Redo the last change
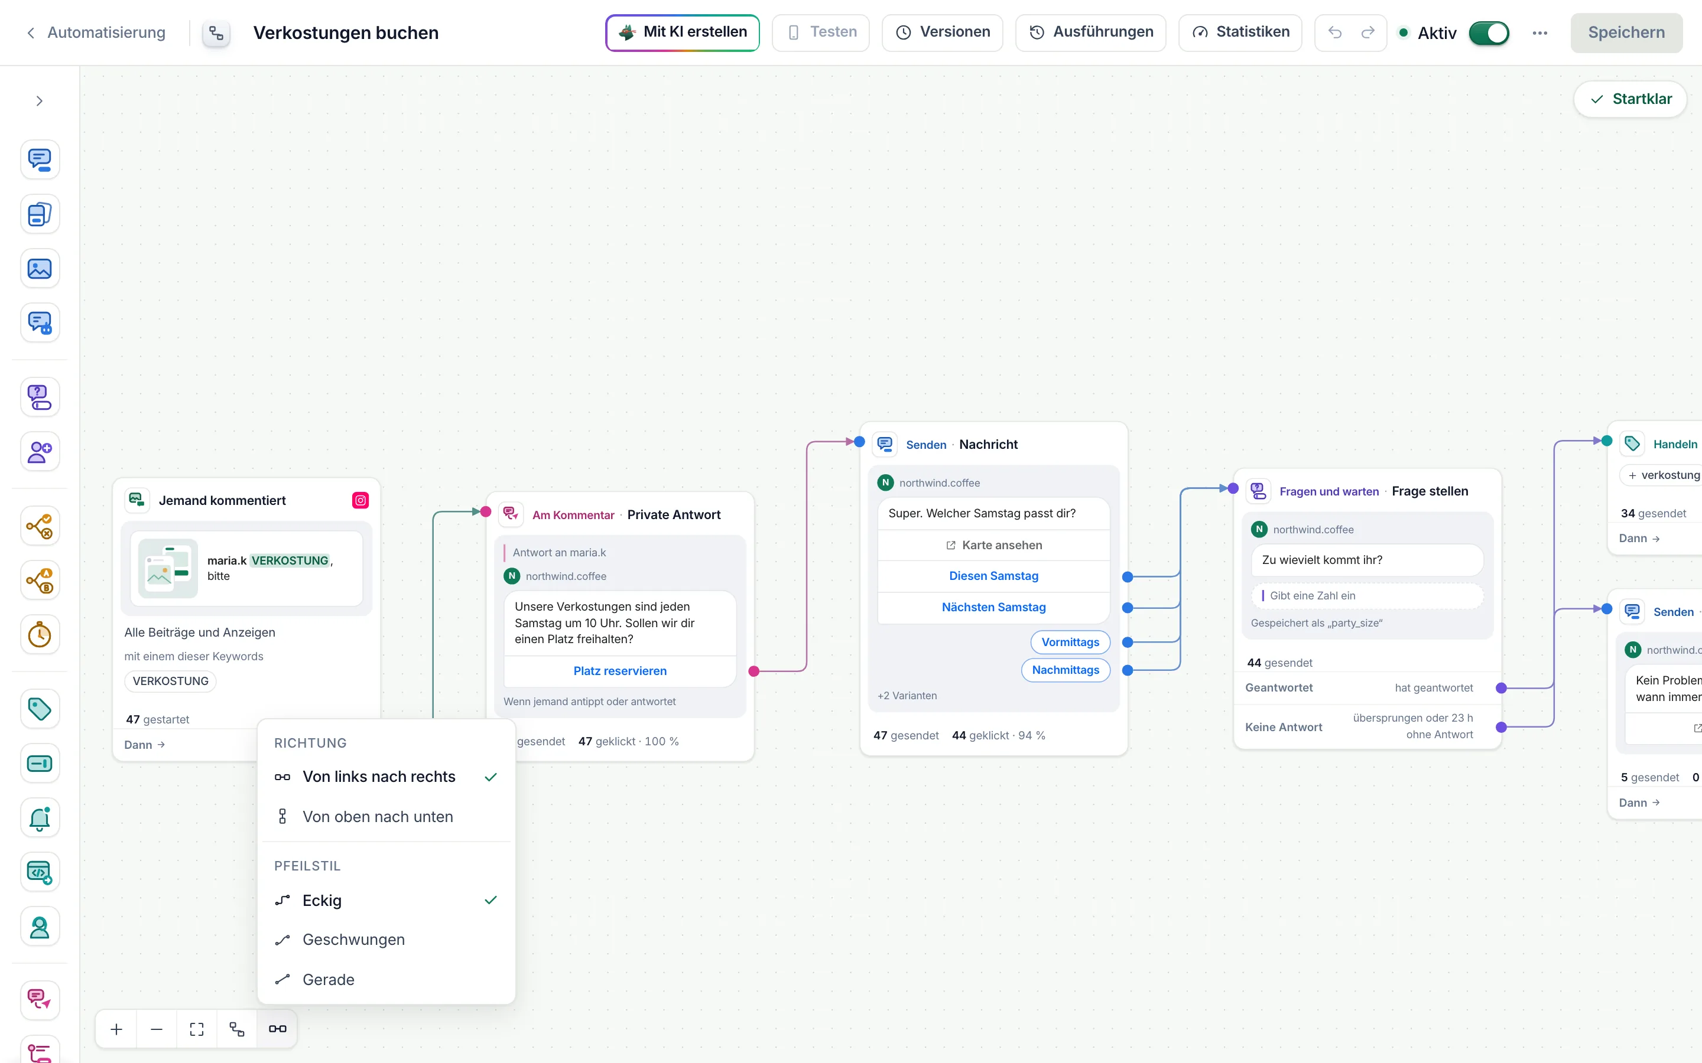The image size is (1702, 1063). 1368,32
